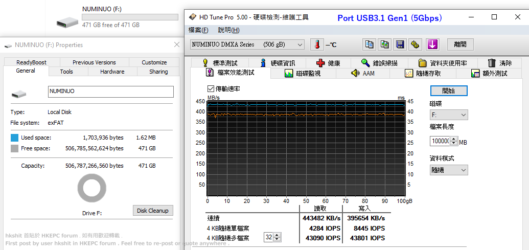Viewport: 529px width, 250px height.
Task: Click the NUMINUO (F:) capacity usage bar
Action: click(130, 17)
